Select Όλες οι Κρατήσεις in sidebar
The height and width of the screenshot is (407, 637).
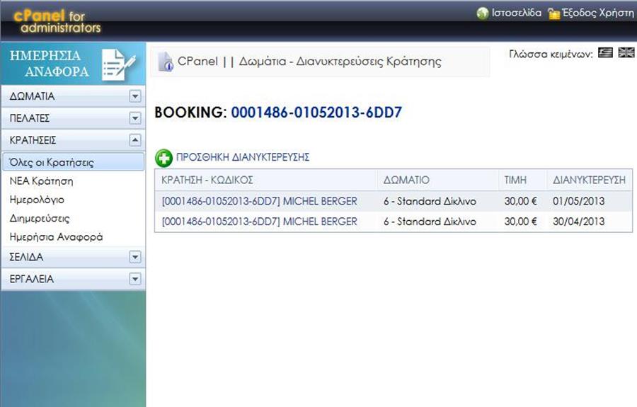[73, 161]
